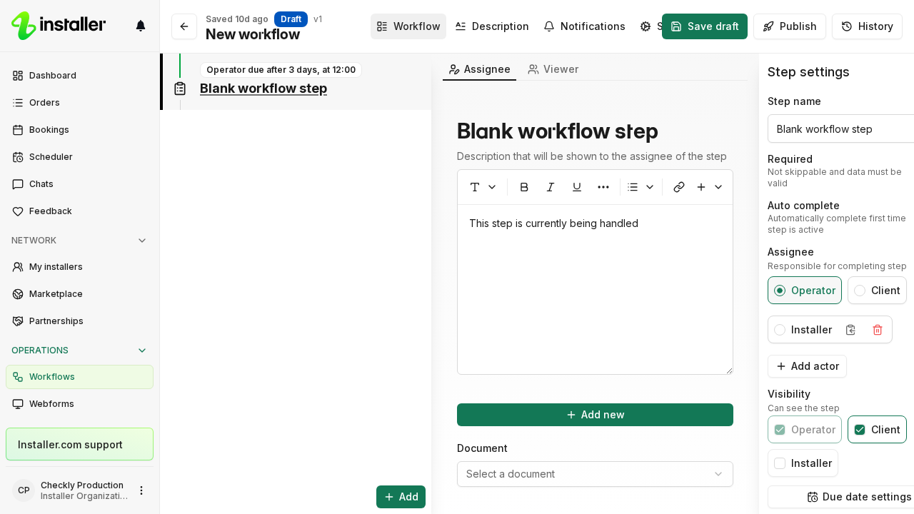
Task: Open the list style dropdown
Action: [641, 187]
